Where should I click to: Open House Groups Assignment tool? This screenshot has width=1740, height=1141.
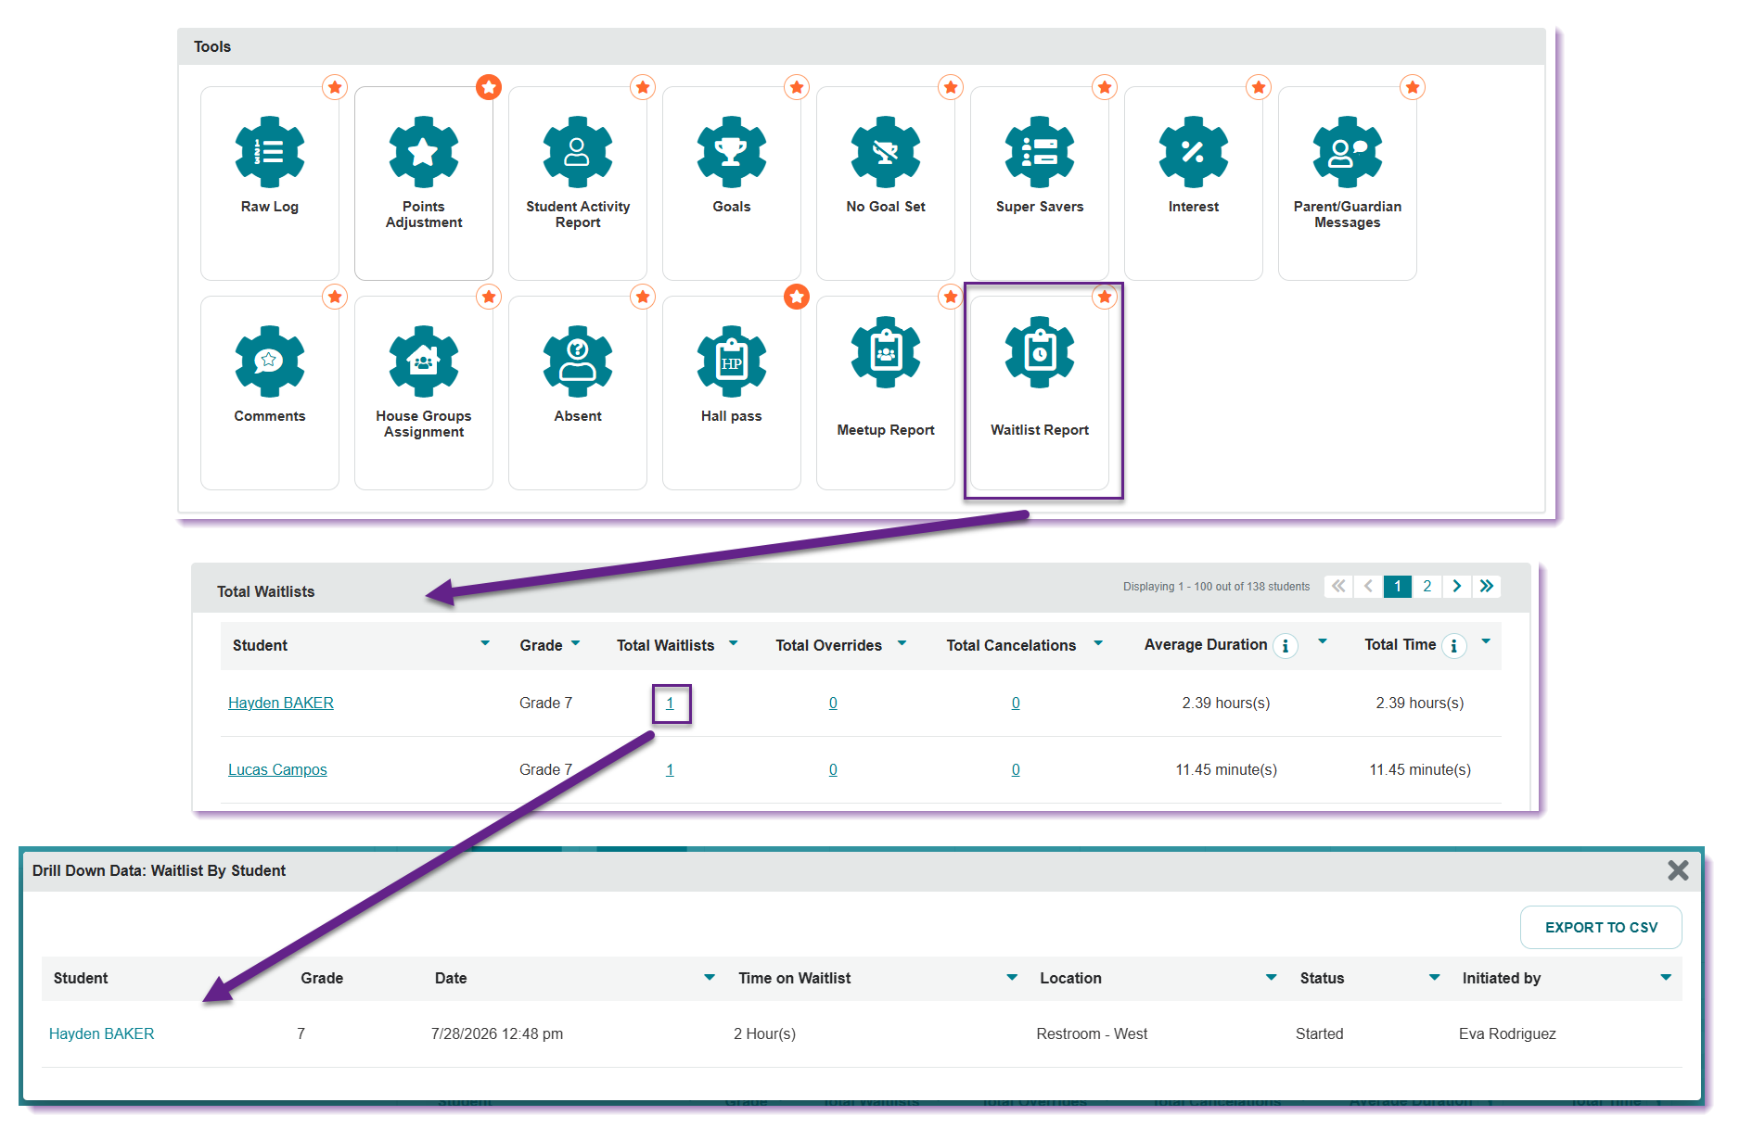pyautogui.click(x=424, y=392)
